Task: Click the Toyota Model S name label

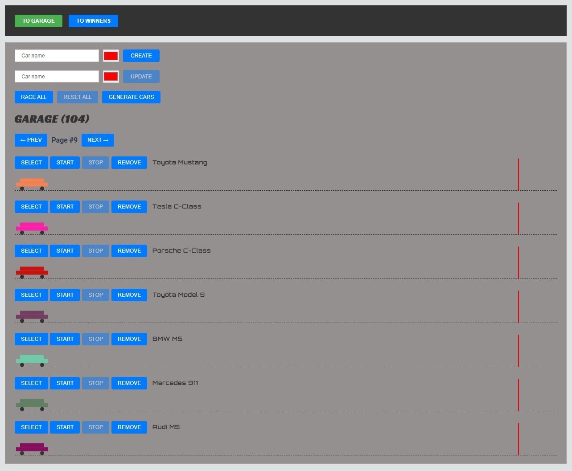Action: 178,295
